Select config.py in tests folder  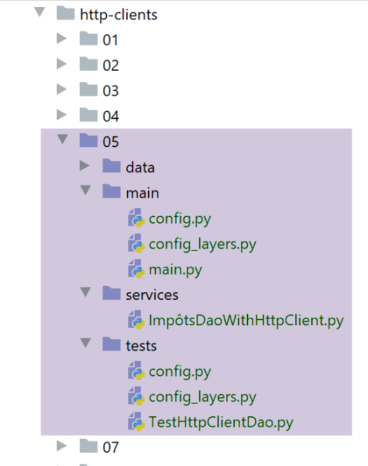click(x=179, y=371)
